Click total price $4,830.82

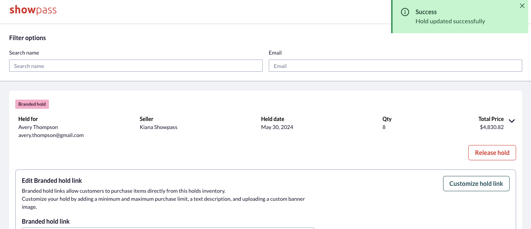492,127
